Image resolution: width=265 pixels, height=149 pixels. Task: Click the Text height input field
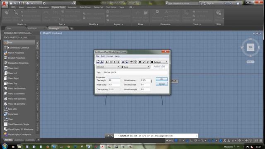pyautogui.click(x=114, y=80)
